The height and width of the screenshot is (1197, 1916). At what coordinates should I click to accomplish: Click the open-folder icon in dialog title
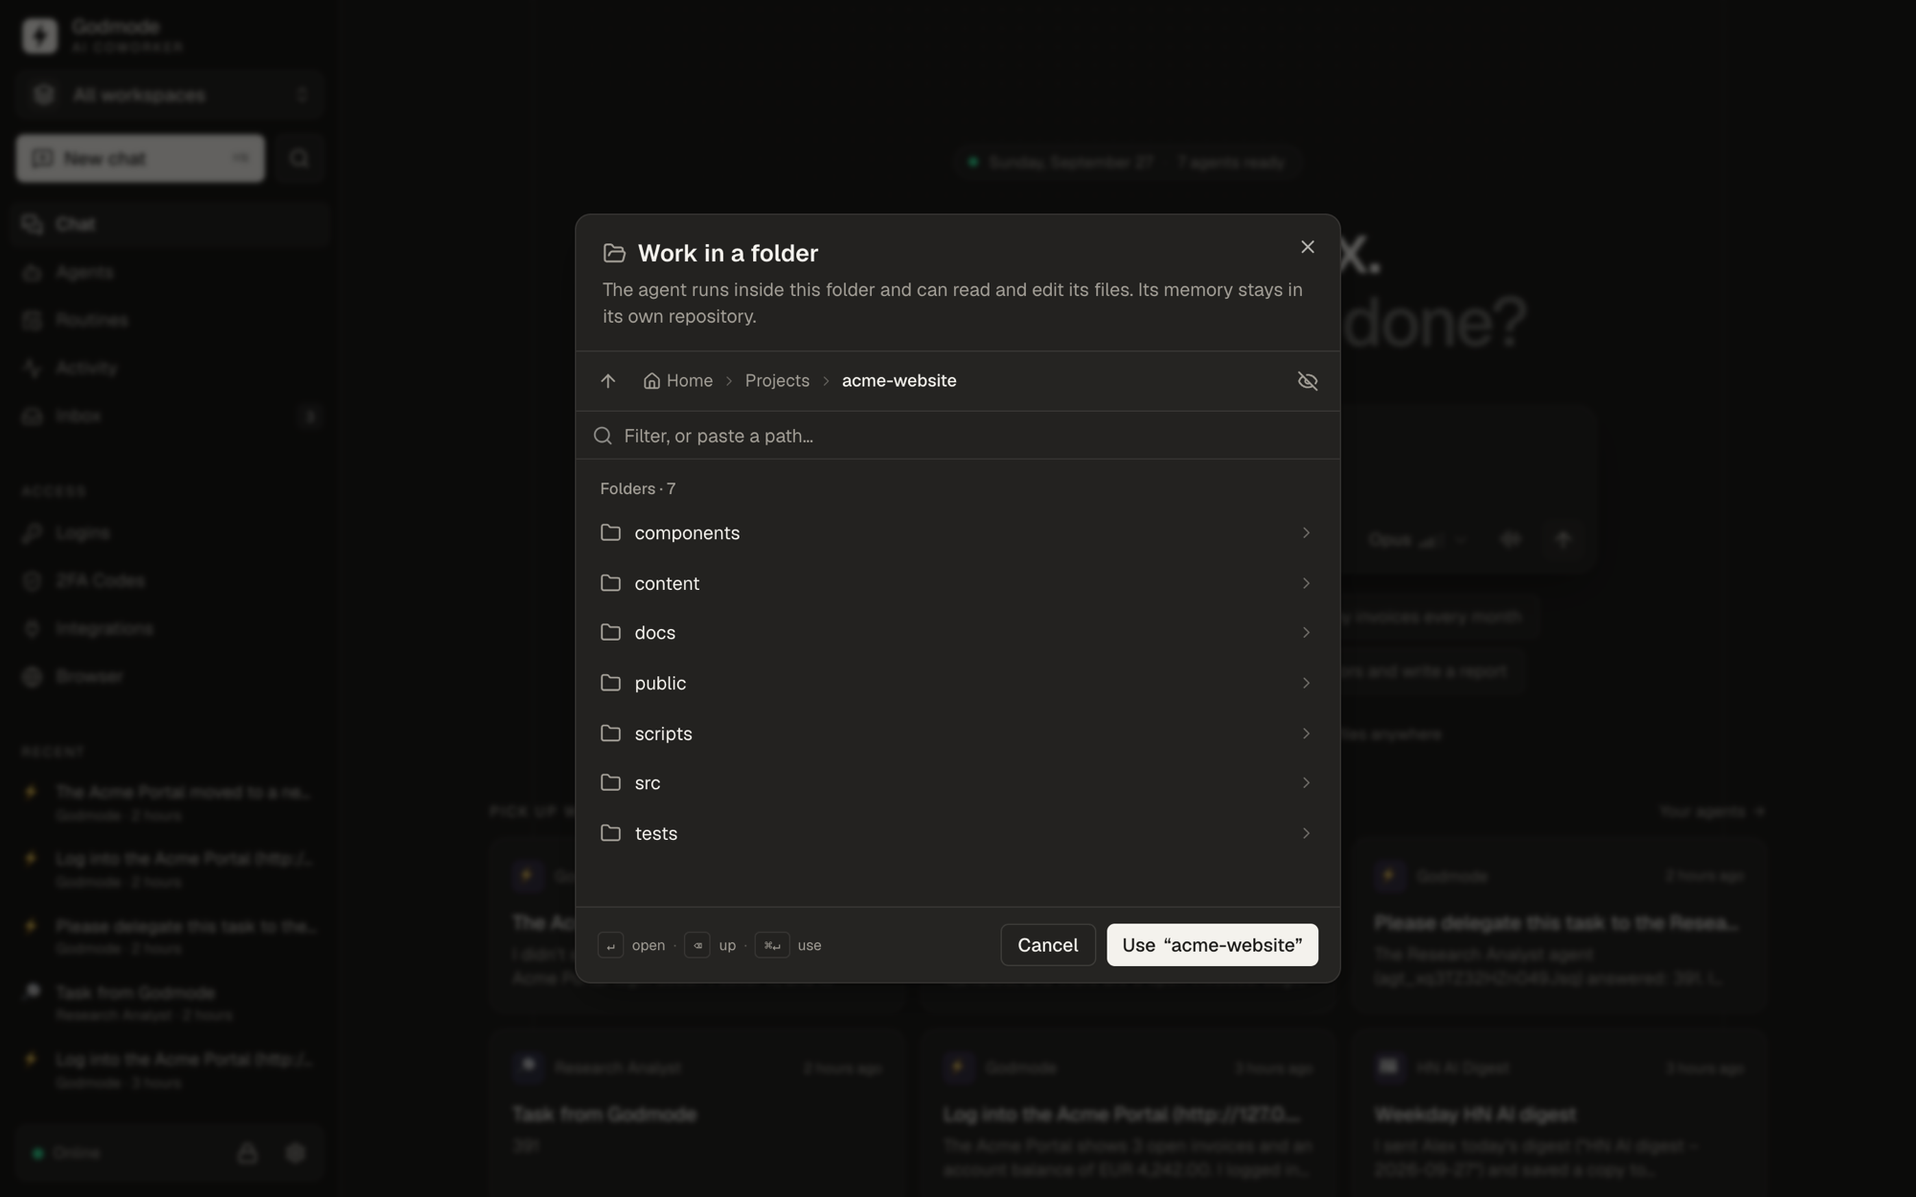(614, 253)
